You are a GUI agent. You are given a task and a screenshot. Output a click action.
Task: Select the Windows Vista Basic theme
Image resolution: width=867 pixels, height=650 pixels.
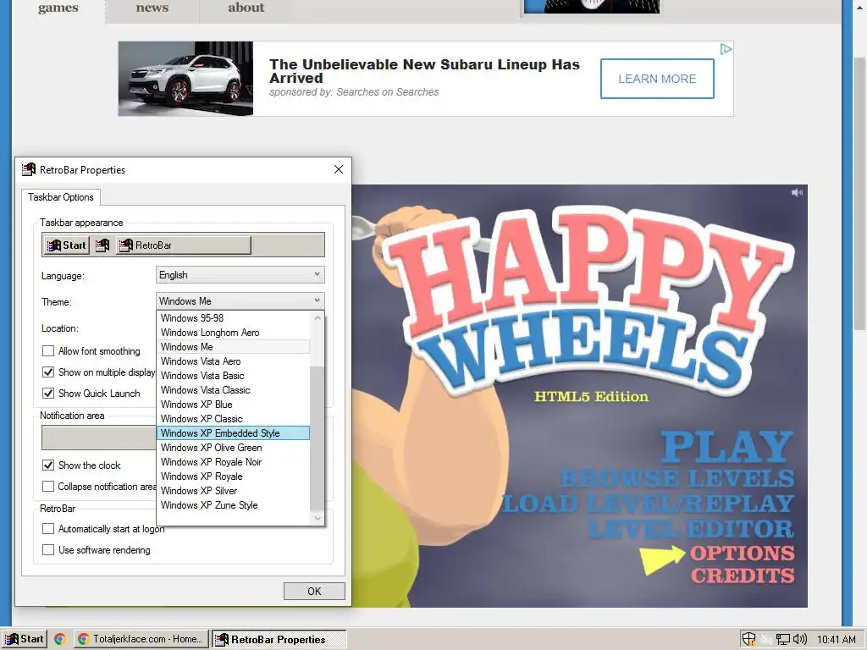pos(234,375)
